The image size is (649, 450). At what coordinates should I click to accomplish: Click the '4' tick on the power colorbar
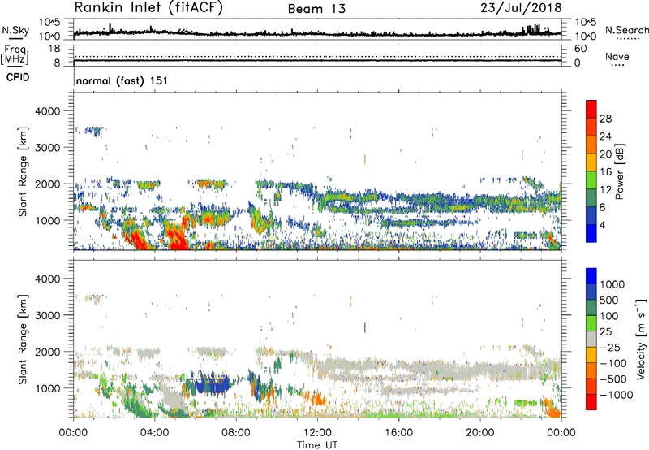(x=602, y=226)
